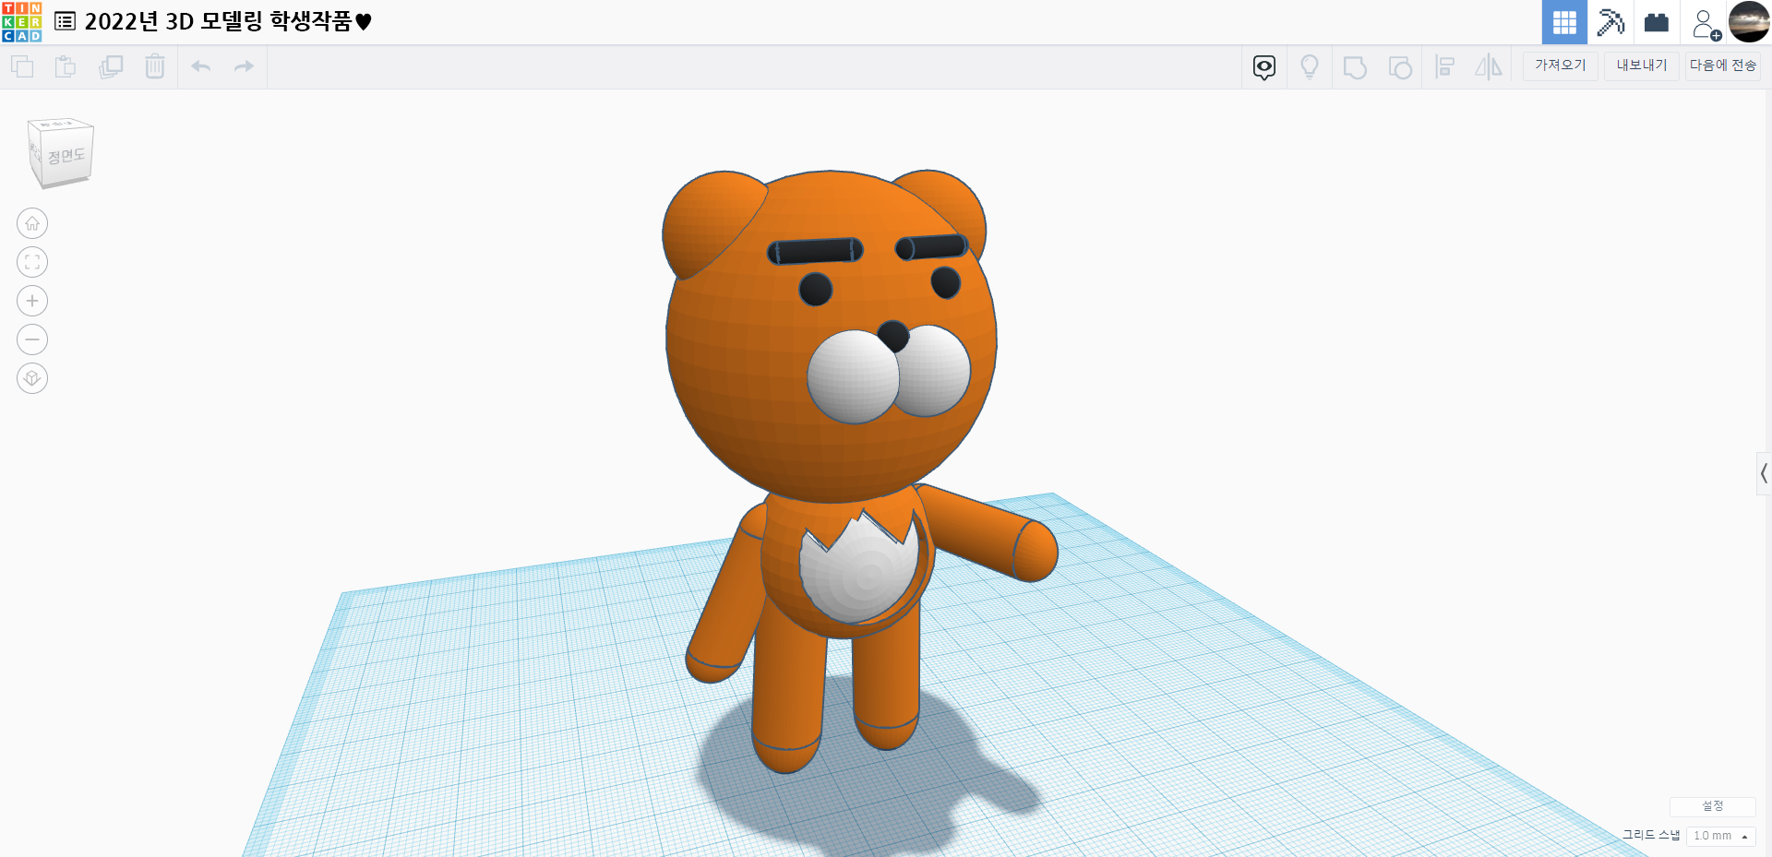Click the Zoom in plus button

pos(32,301)
